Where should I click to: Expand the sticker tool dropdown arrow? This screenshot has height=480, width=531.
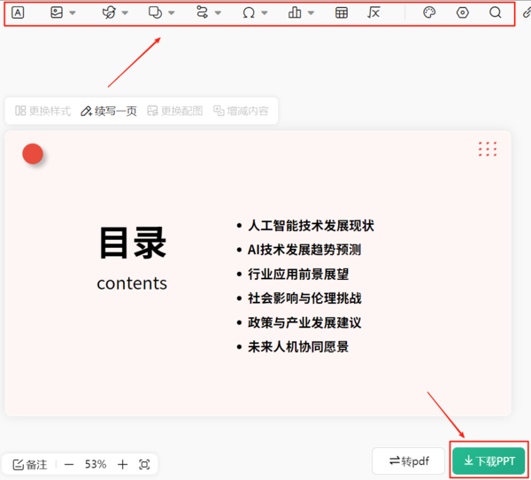[x=125, y=13]
